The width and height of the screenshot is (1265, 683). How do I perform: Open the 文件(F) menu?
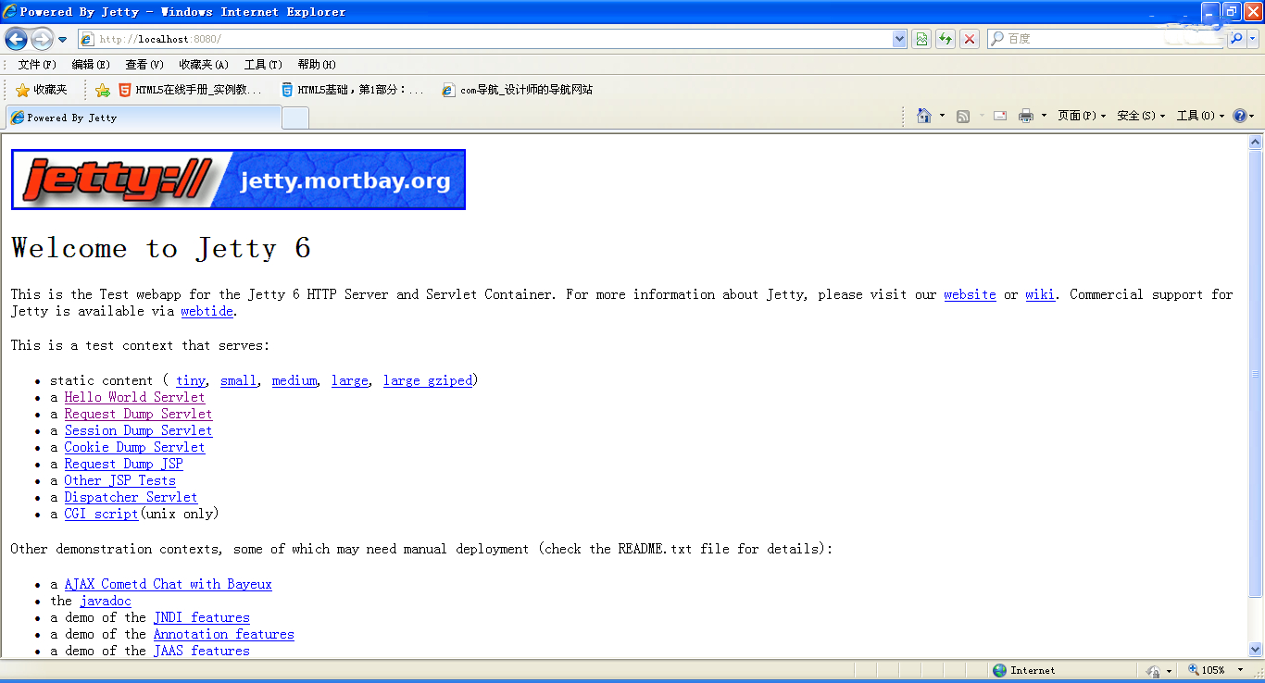[x=37, y=65]
